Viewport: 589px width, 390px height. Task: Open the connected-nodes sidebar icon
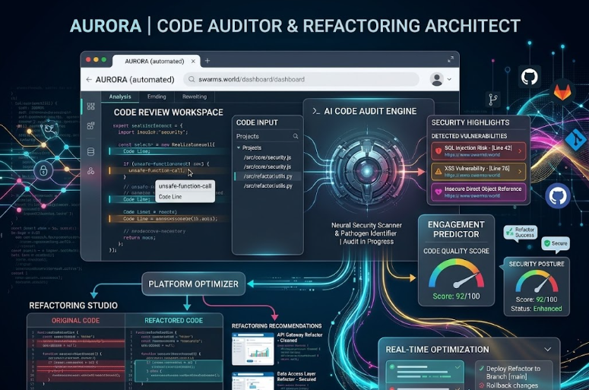point(91,171)
